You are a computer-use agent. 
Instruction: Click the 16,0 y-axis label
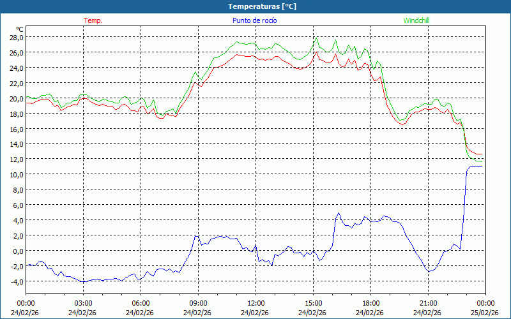[x=16, y=129]
